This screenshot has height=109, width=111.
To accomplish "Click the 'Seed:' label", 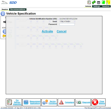I will pyautogui.click(x=55, y=22).
